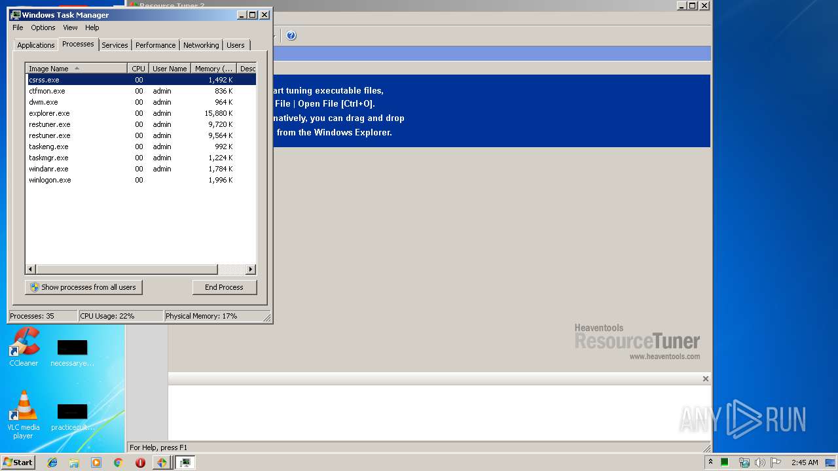
Task: Open Opera browser from the taskbar
Action: point(140,462)
